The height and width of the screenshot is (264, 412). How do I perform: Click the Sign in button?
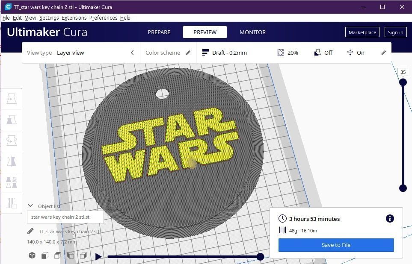click(x=395, y=32)
